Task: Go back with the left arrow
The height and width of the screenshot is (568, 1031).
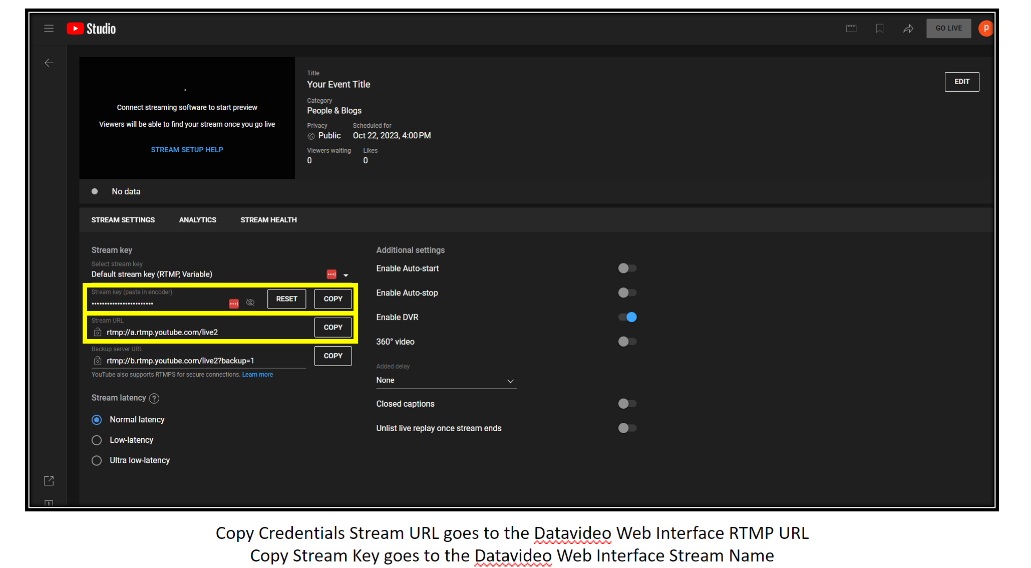Action: [x=49, y=63]
